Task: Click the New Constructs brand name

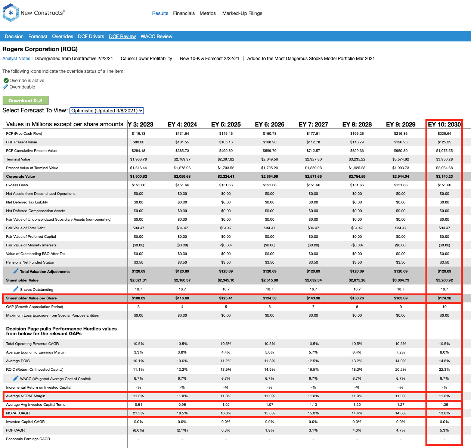Action: click(x=43, y=13)
